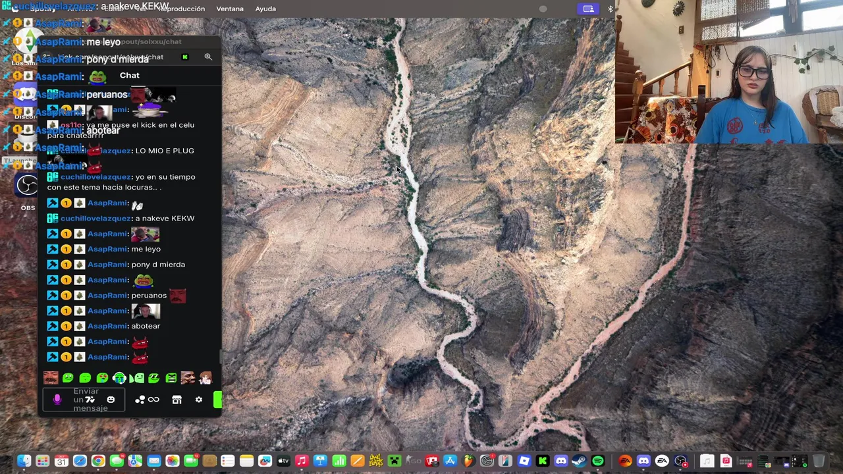Open Google Chrome from the Dock
Image resolution: width=843 pixels, height=474 pixels.
98,461
